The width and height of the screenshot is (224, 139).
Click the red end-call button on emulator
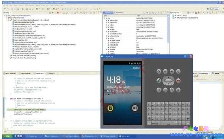[x=178, y=81]
